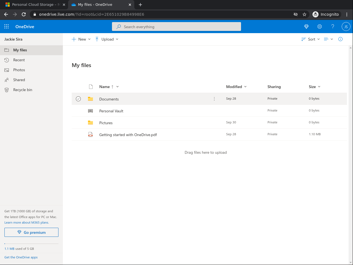Open the Get the OneDrive apps link
Screen dimensions: 353x265
coord(21,257)
